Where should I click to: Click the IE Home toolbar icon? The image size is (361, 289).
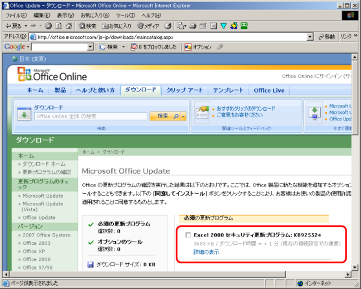pyautogui.click(x=69, y=26)
